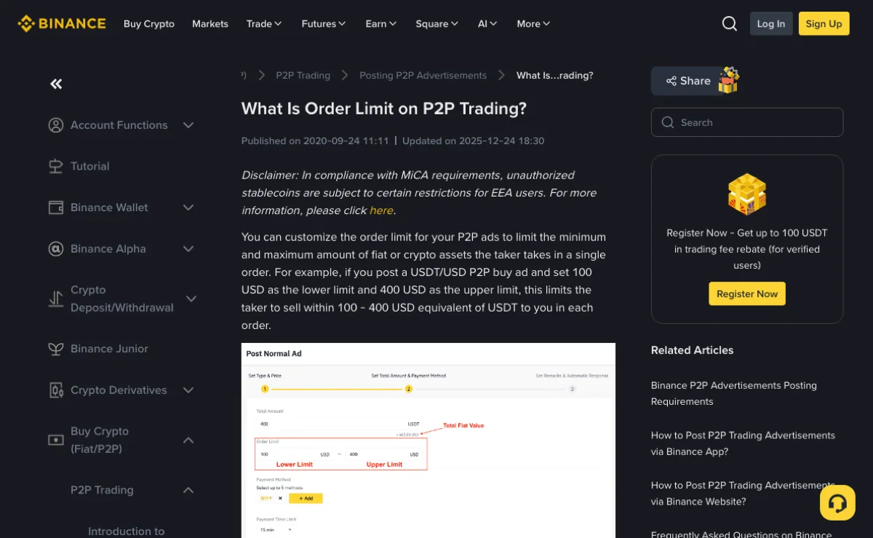Image resolution: width=873 pixels, height=538 pixels.
Task: Open the Earn dropdown menu
Action: (381, 23)
